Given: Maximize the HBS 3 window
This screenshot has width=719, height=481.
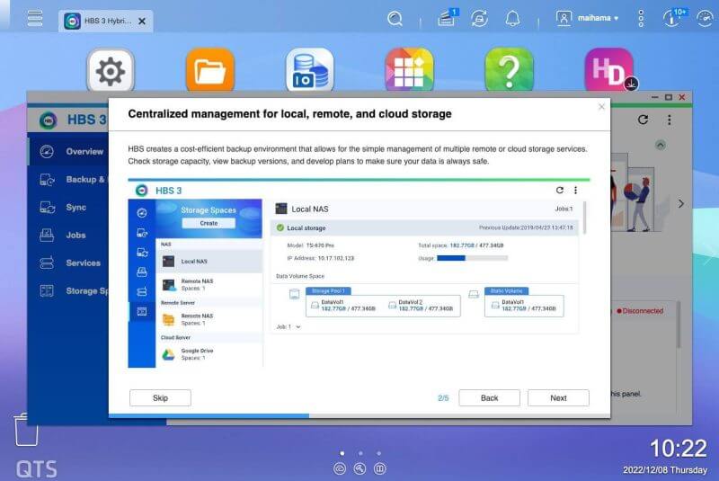Looking at the screenshot, I should [669, 97].
